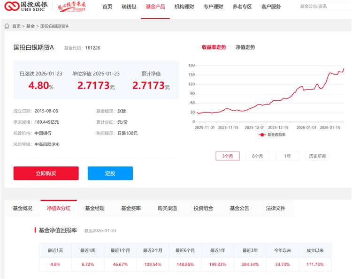Click the yield curve line in chart
The width and height of the screenshot is (352, 279).
point(282,99)
